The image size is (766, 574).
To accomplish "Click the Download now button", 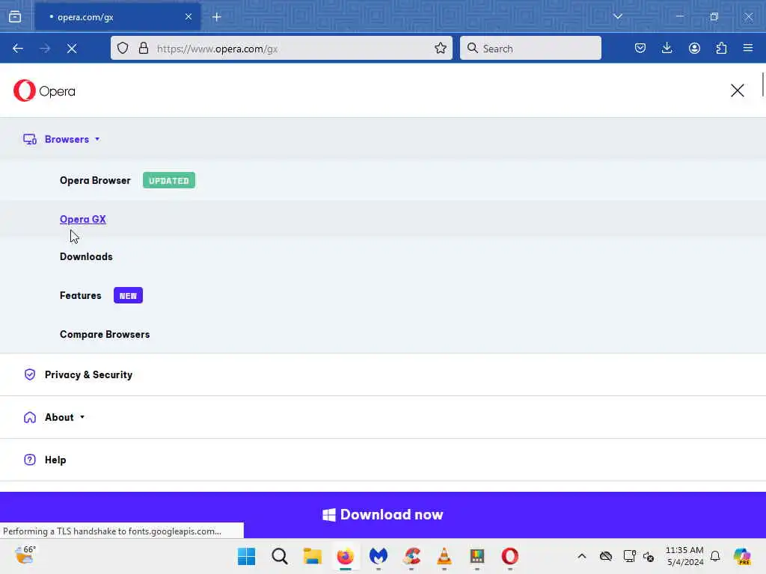I will pyautogui.click(x=383, y=514).
